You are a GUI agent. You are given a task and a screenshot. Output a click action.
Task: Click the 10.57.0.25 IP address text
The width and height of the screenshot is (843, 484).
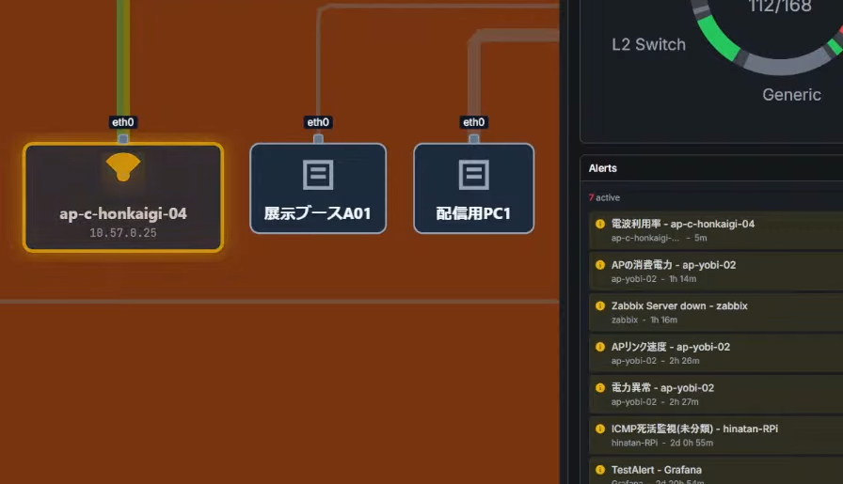[x=123, y=232]
